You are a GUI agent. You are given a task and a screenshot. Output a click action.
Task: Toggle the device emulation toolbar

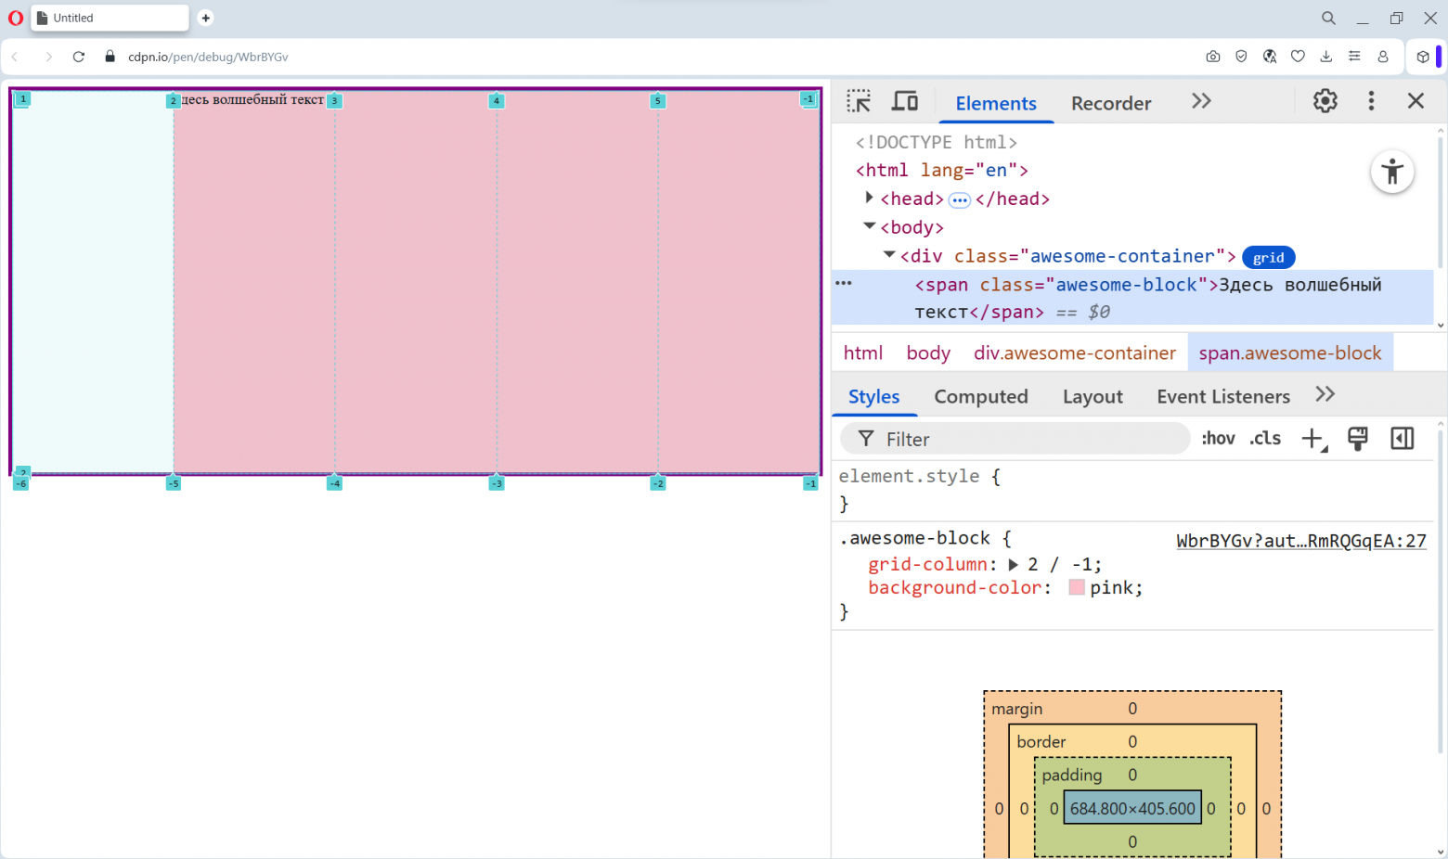pyautogui.click(x=904, y=101)
